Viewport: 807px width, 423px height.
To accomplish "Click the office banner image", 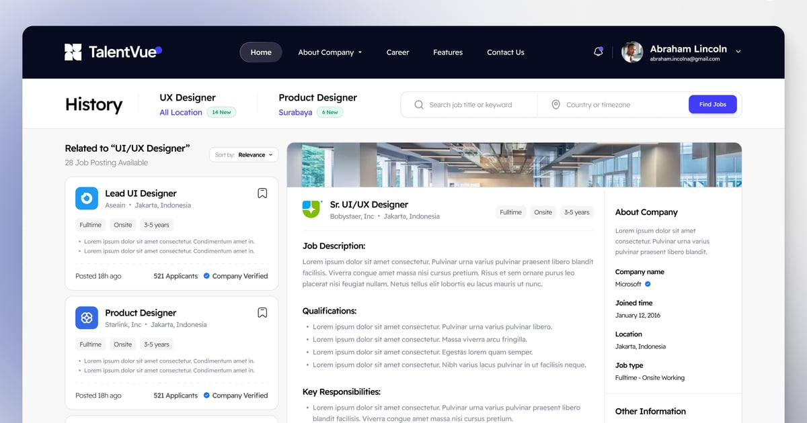I will pos(514,164).
